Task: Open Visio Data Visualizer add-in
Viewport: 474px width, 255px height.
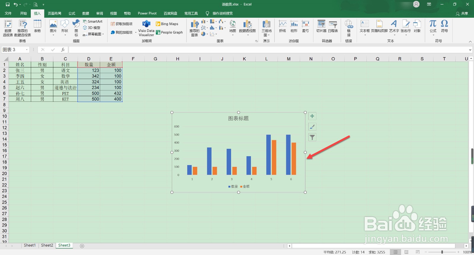Action: (x=146, y=28)
